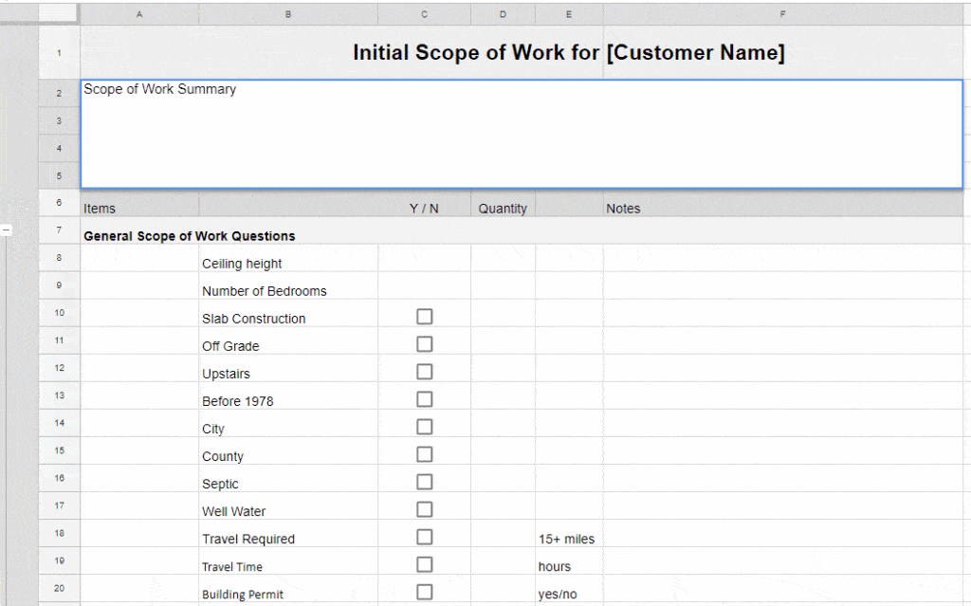
Task: Click the yes/no cell
Action: (569, 589)
